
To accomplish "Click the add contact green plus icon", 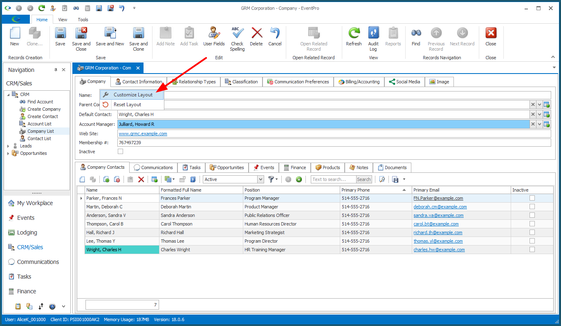I will click(x=106, y=179).
